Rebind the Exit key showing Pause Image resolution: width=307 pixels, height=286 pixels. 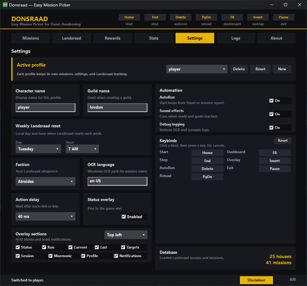coord(275,169)
